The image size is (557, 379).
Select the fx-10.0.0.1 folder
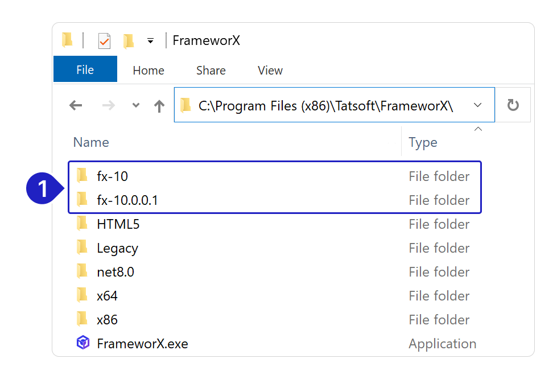127,200
